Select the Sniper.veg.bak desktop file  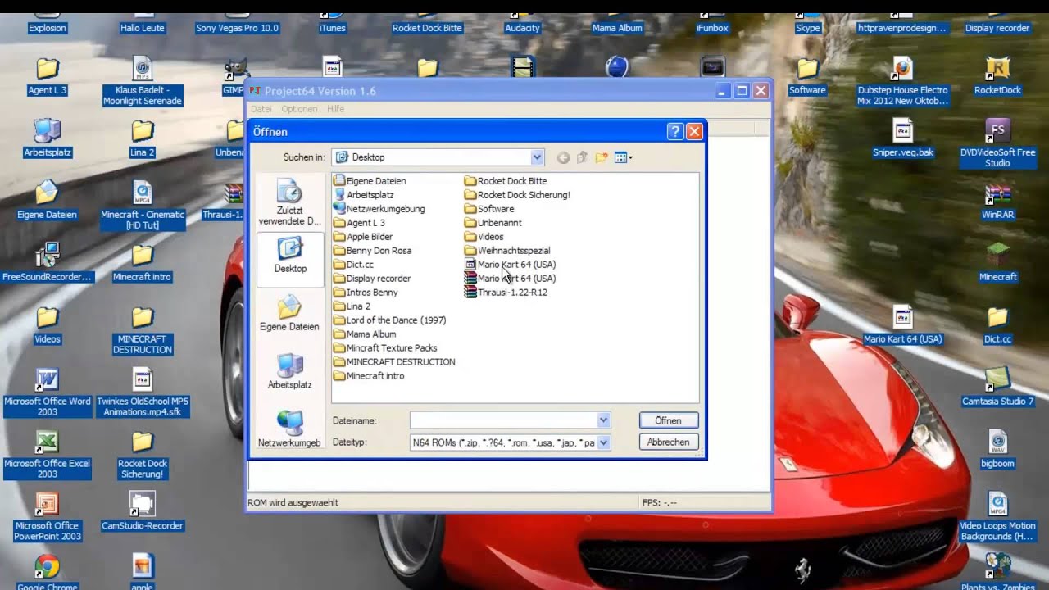pyautogui.click(x=902, y=138)
